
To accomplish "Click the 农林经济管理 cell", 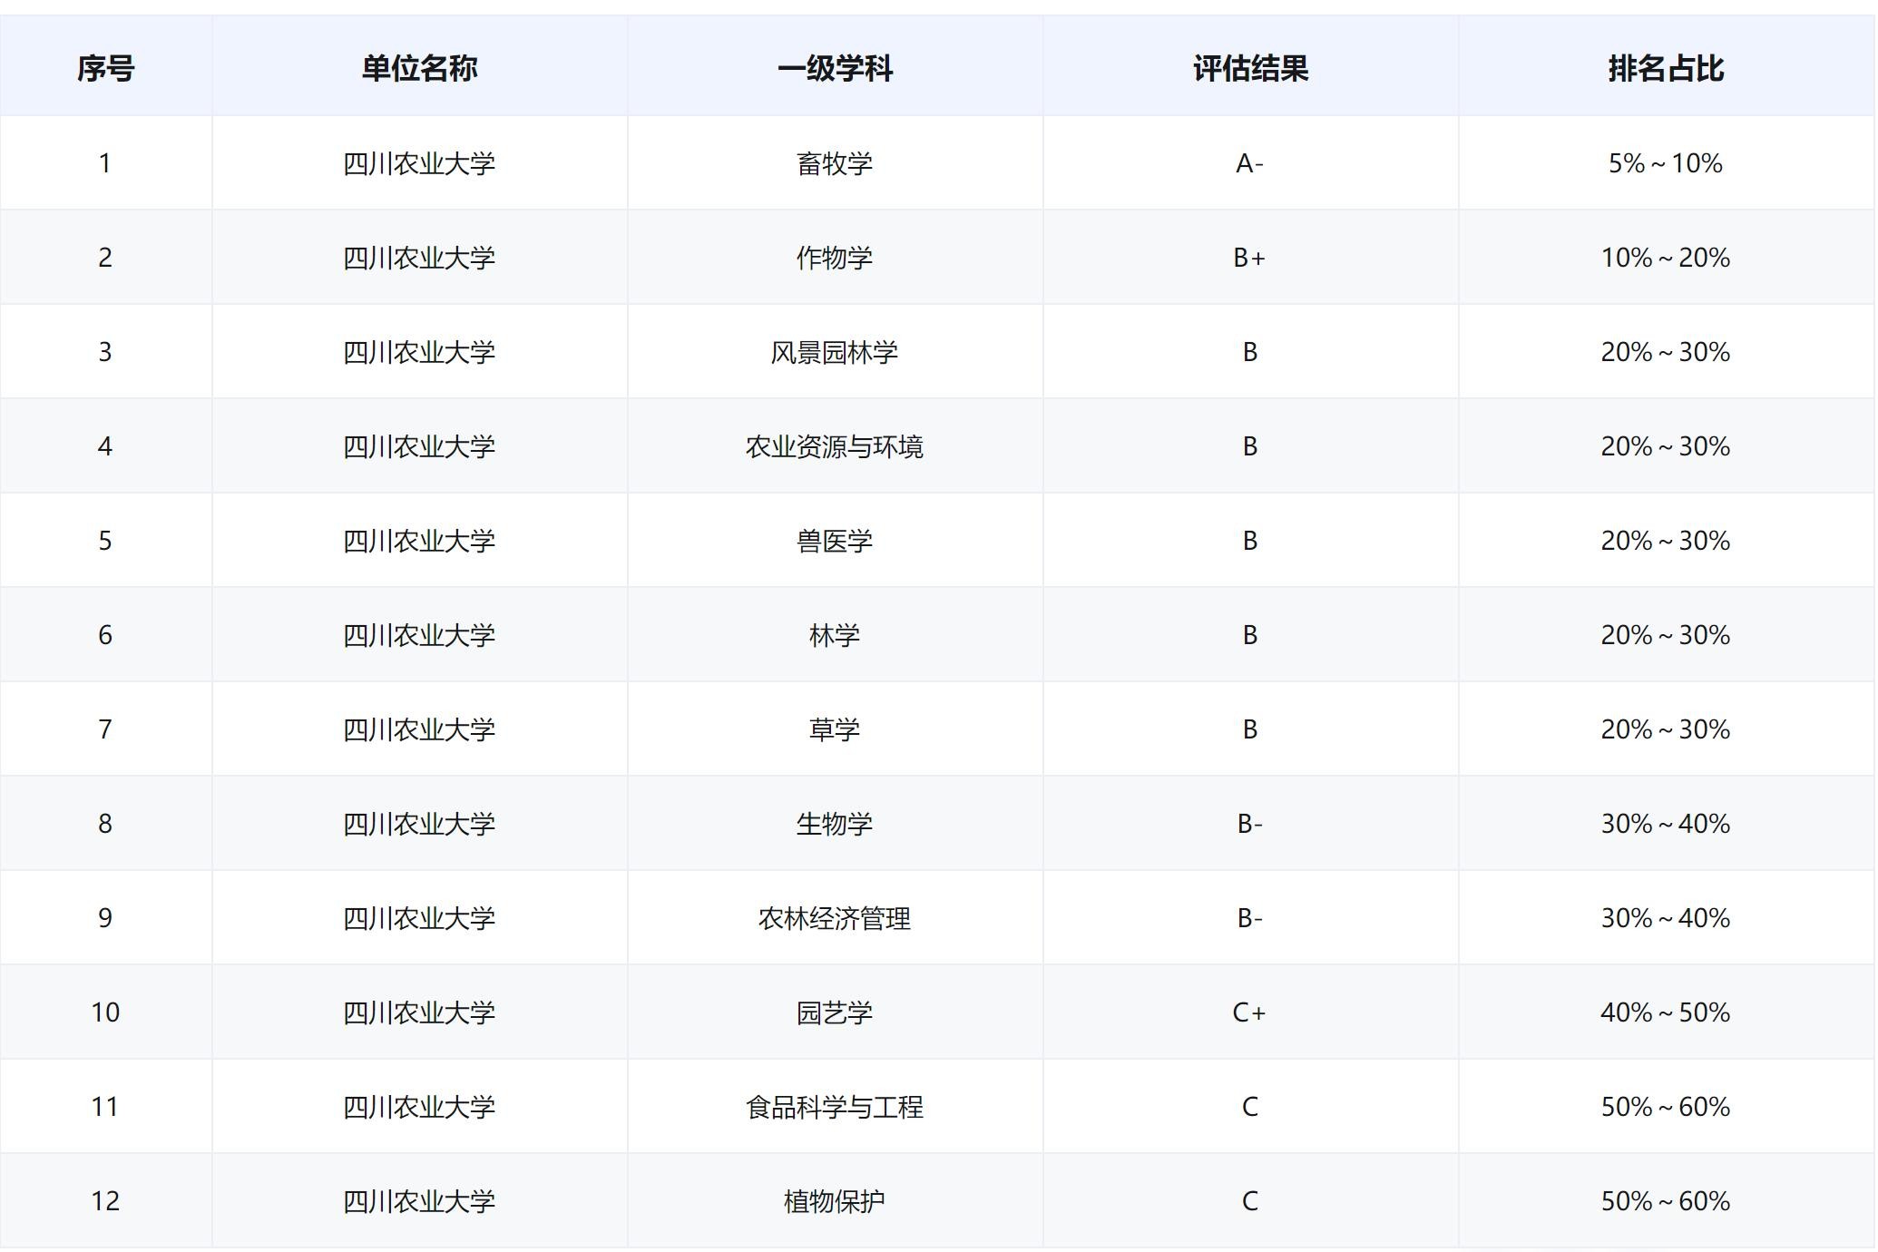I will pyautogui.click(x=835, y=918).
